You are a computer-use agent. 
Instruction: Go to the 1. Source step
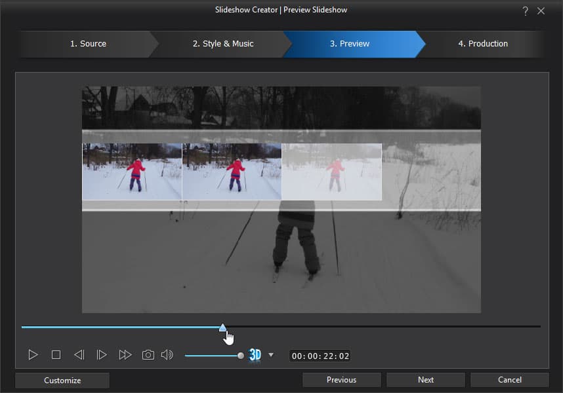pos(88,44)
